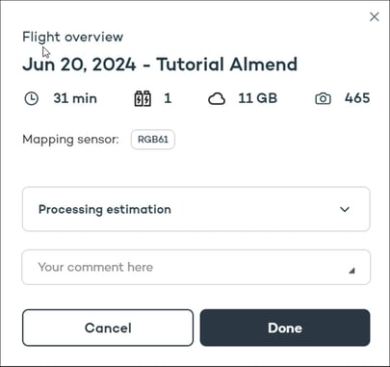Click the 31 min duration value

75,98
